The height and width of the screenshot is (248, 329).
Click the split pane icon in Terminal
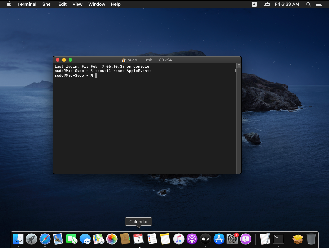239,66
